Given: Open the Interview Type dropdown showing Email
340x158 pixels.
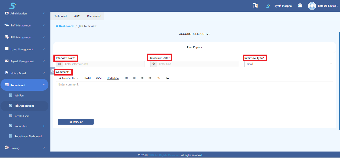Looking at the screenshot, I should 288,64.
